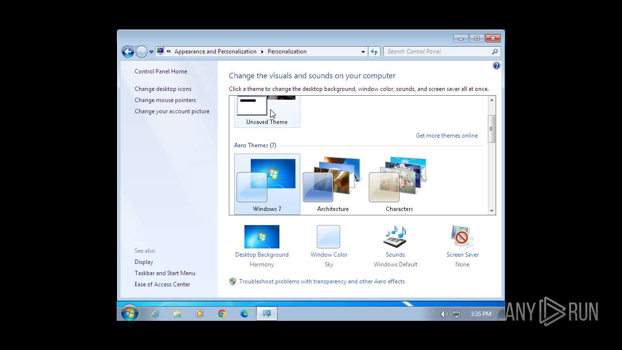The image size is (622, 350).
Task: Click the Screen Saver link text
Action: point(463,255)
